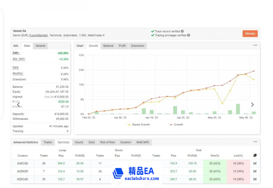Click the chart icon in NZDCAD row
Screen dimensions: 273x188
(255, 179)
